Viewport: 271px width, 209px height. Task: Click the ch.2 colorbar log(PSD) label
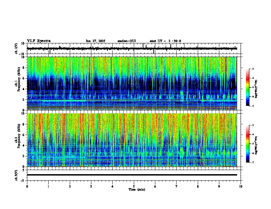tap(256, 145)
